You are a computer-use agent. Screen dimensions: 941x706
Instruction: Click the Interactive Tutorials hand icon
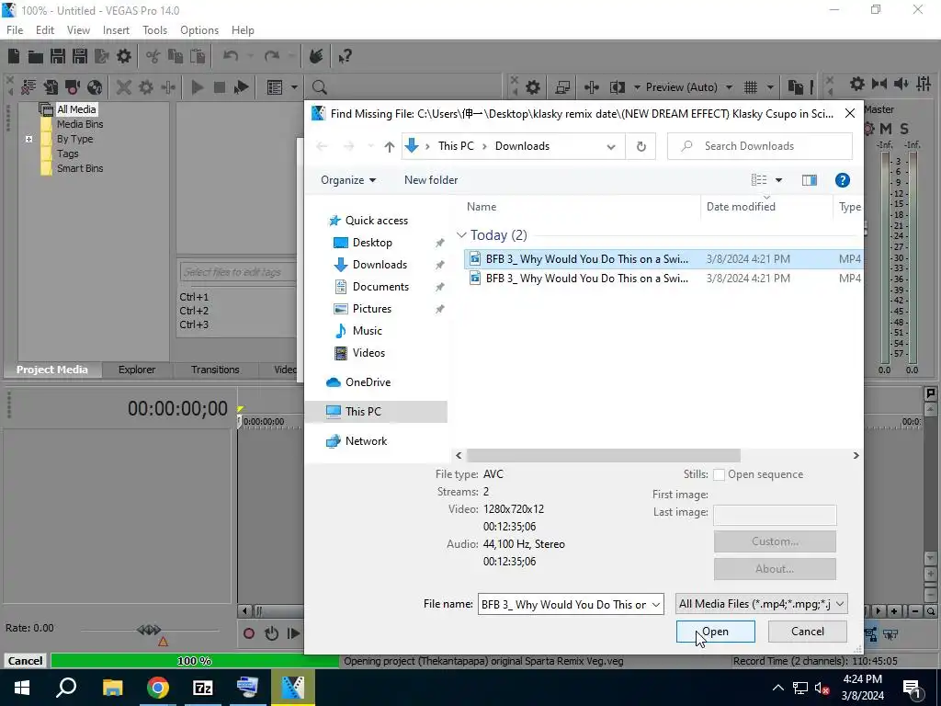tap(316, 56)
